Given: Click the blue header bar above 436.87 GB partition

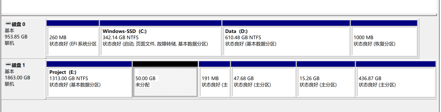Looking at the screenshot, I should (396, 64).
